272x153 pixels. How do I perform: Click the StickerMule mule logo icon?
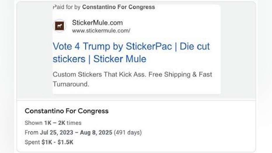coord(60,26)
